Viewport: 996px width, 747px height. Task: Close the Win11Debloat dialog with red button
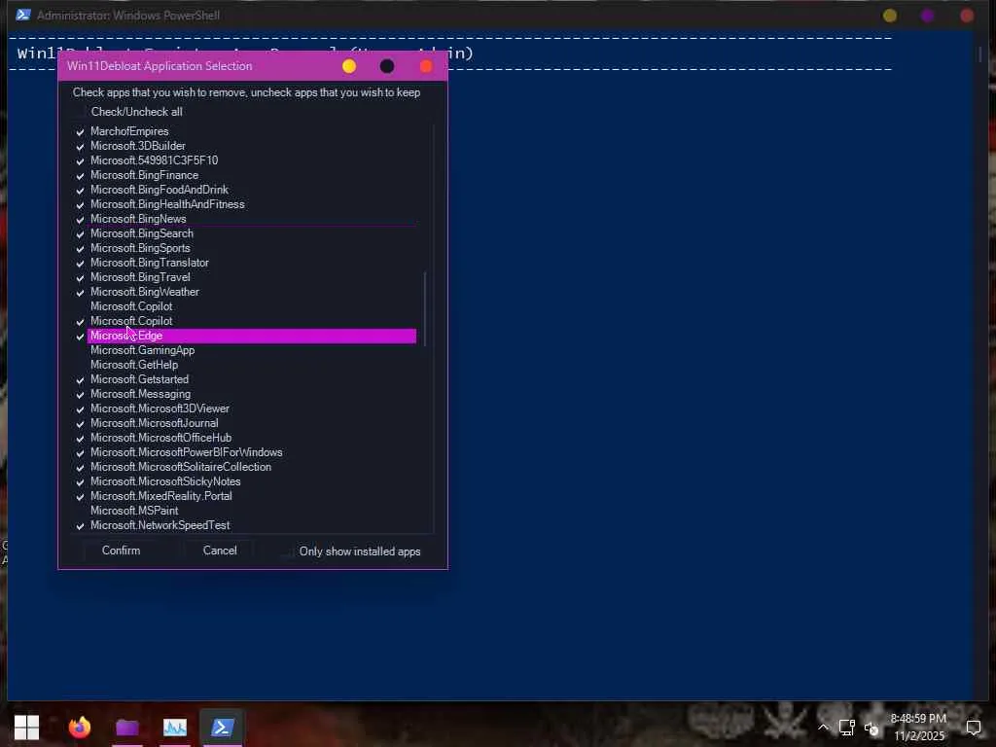(x=426, y=66)
